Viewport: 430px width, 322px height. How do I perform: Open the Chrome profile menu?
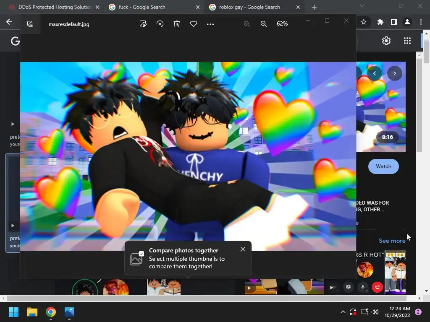[407, 22]
